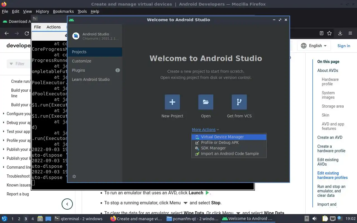Expand the 'Publish your li' section in left nav
357x223 pixels.
(x=4, y=158)
